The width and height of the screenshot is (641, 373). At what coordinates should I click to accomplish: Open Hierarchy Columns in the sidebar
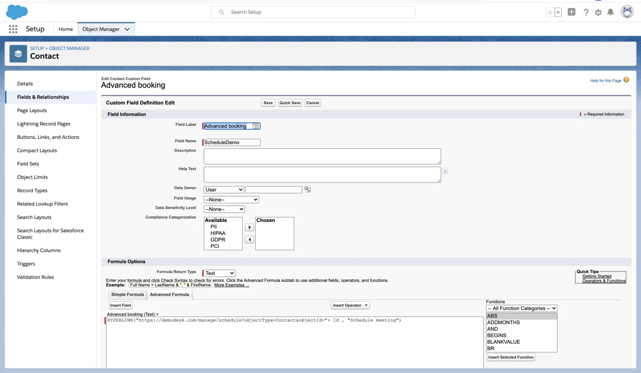point(39,250)
